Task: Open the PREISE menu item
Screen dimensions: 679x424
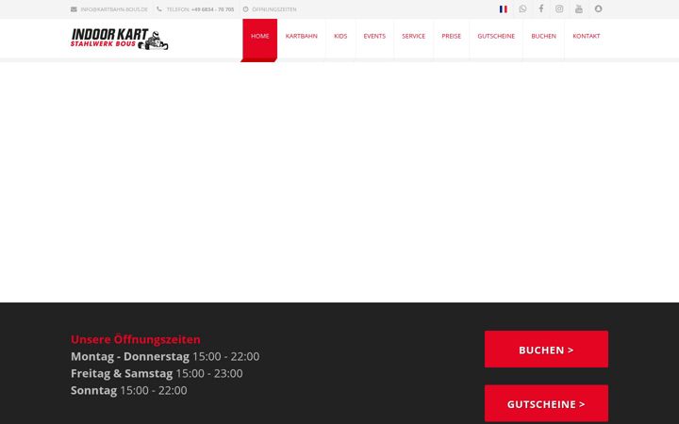Action: (x=451, y=37)
